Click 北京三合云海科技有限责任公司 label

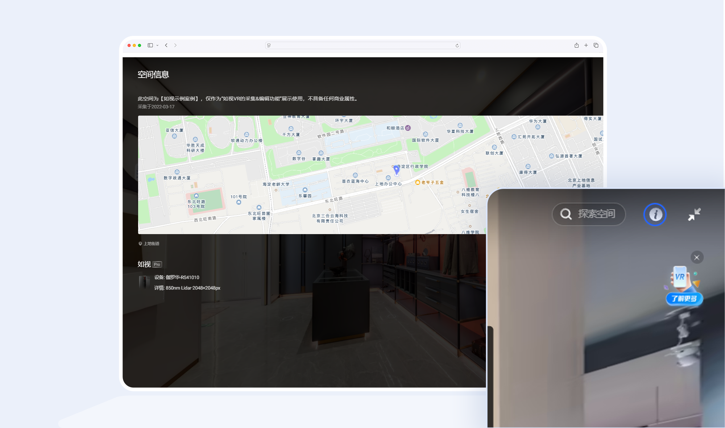point(330,218)
